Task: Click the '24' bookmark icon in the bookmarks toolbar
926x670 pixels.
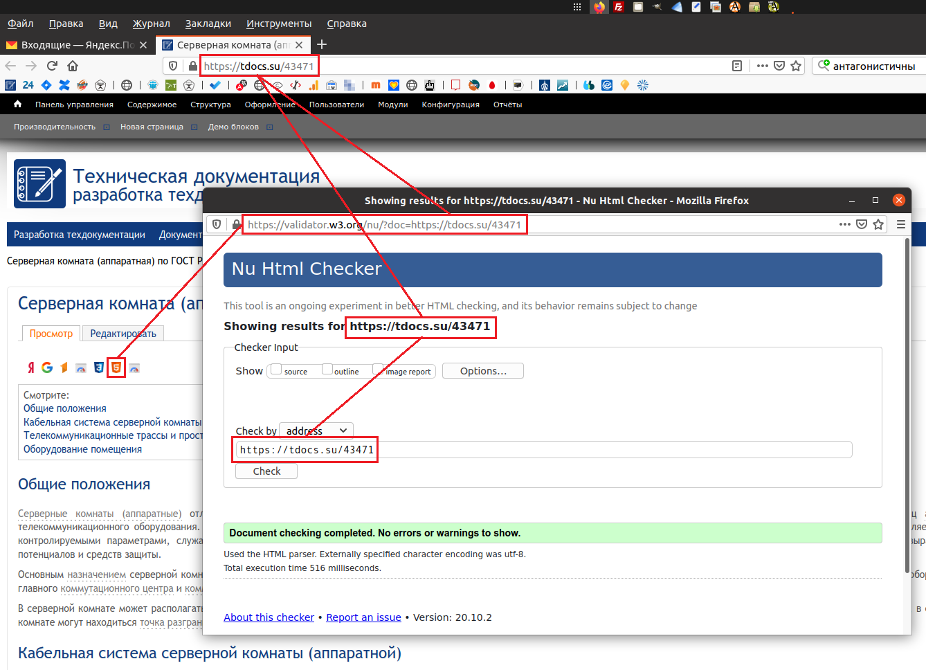Action: (x=28, y=85)
